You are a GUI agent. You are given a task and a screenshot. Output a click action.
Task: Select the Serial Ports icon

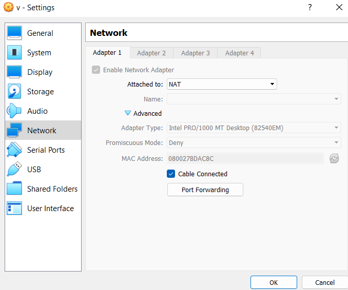click(14, 150)
